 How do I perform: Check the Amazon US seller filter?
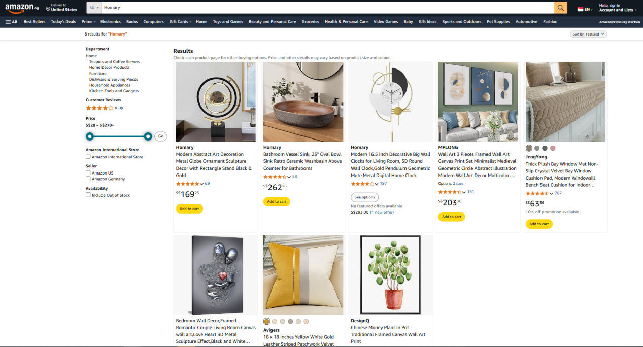coord(88,173)
